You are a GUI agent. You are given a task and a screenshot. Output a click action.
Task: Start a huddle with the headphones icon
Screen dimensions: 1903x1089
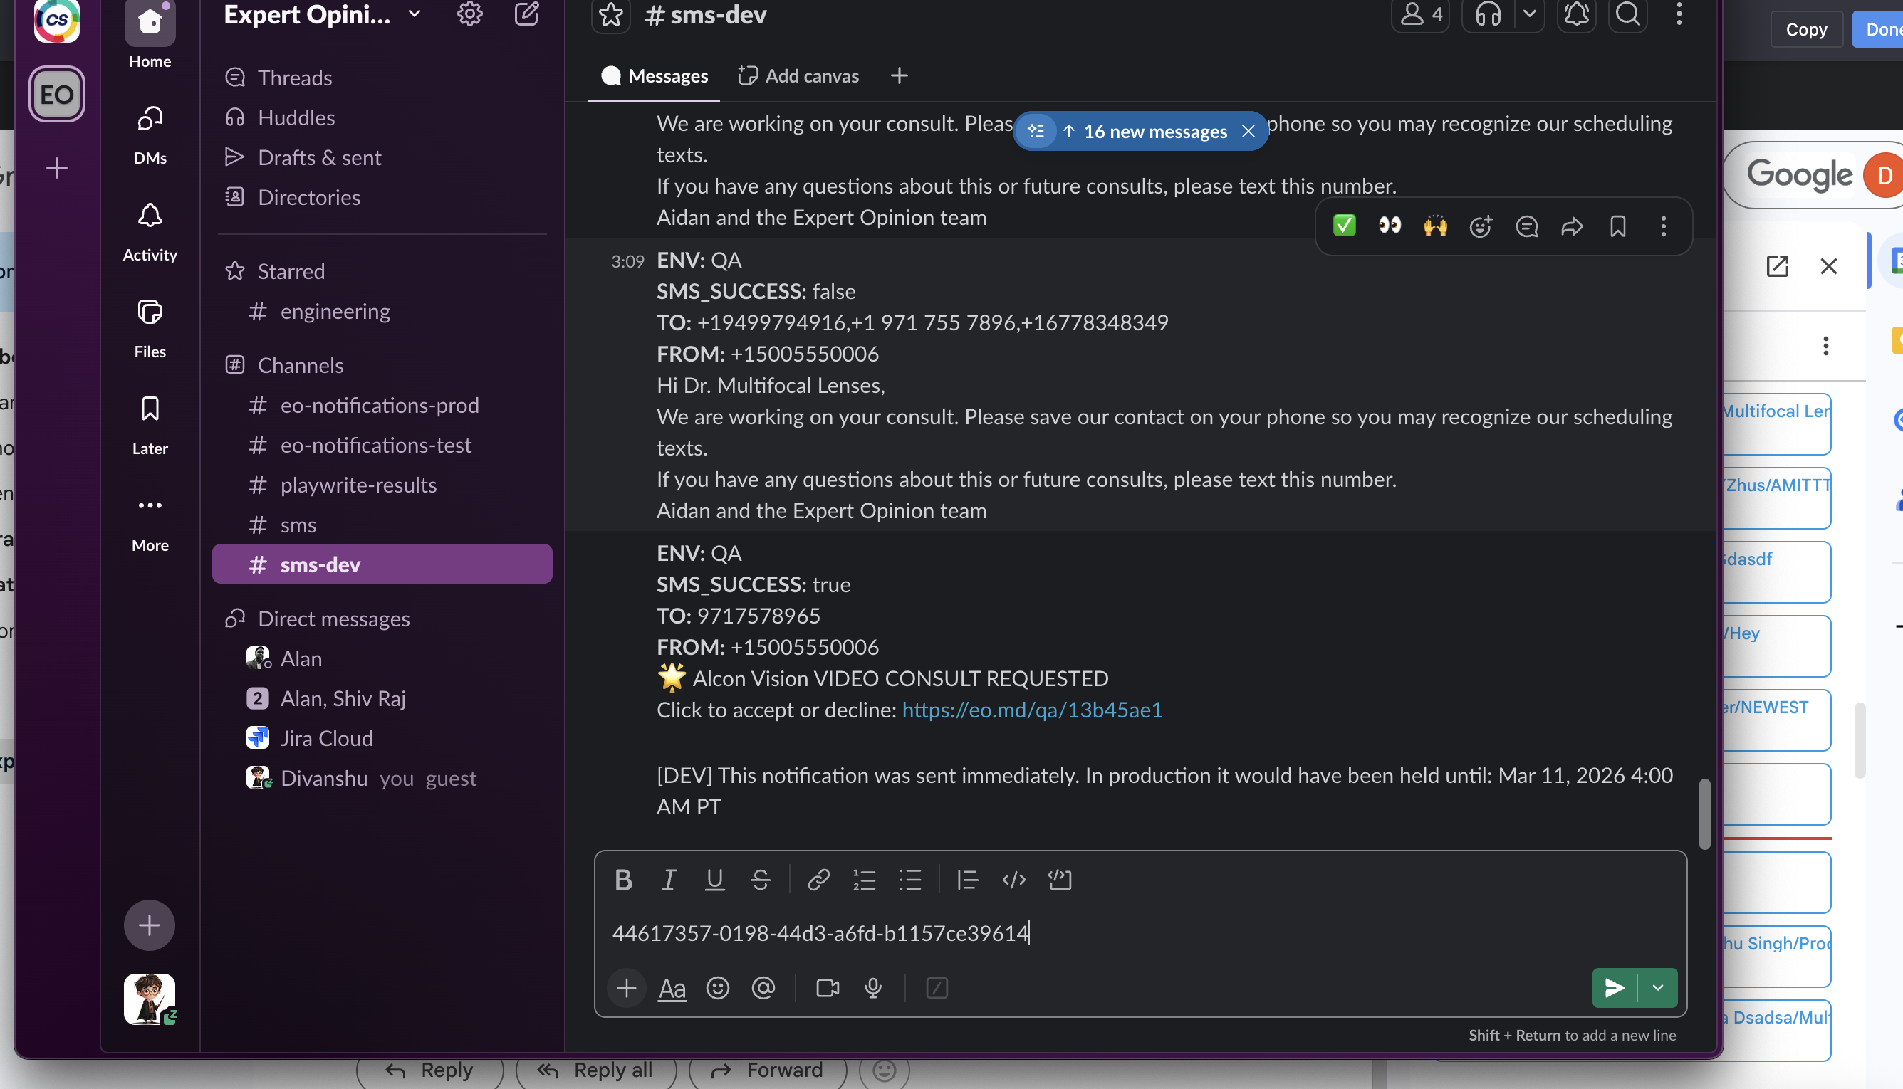1488,14
